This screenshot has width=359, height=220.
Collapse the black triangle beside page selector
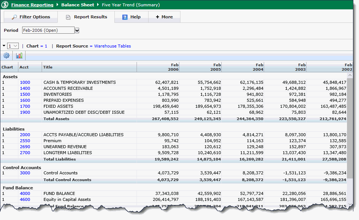(4, 46)
